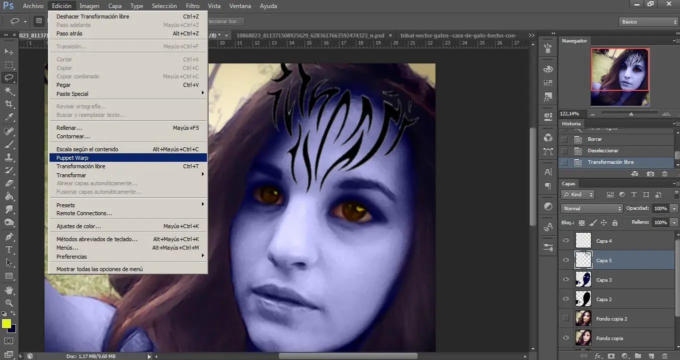Image resolution: width=680 pixels, height=360 pixels.
Task: Expand the Paste Special submenu
Action: click(x=128, y=94)
